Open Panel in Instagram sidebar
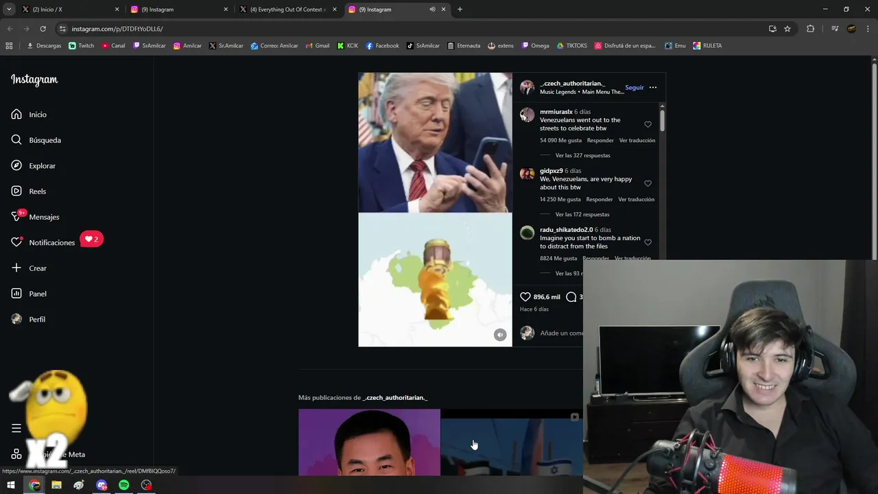This screenshot has height=494, width=878. pos(29,294)
